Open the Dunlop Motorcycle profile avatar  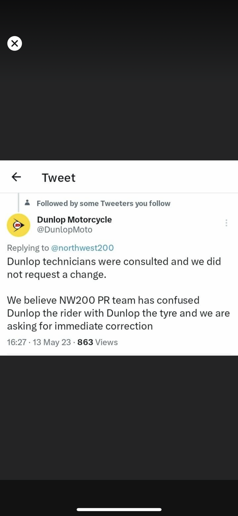[18, 225]
